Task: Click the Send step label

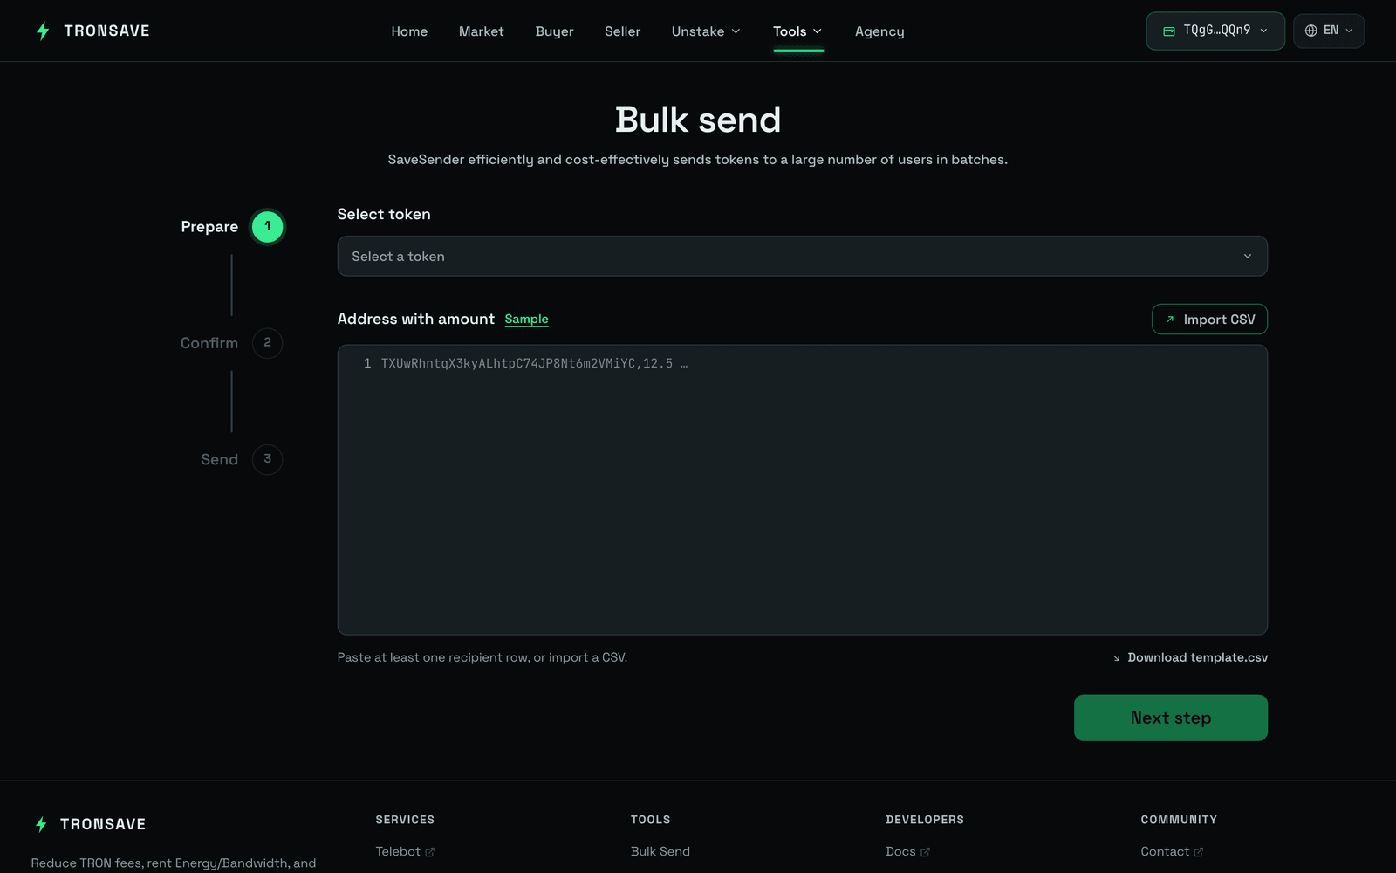Action: pos(219,459)
